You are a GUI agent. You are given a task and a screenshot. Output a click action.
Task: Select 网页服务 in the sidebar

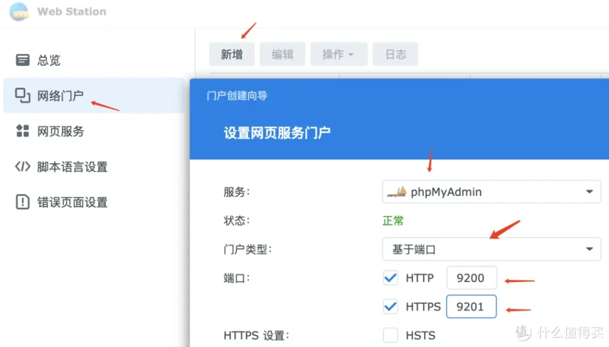point(61,131)
